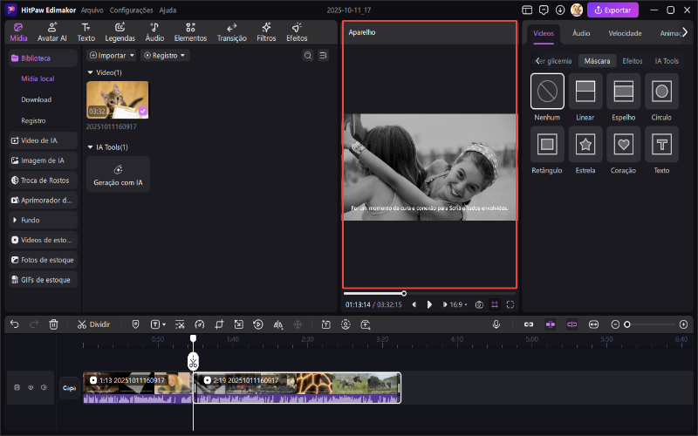Fit timeline to window width icon
The height and width of the screenshot is (436, 698).
point(593,324)
